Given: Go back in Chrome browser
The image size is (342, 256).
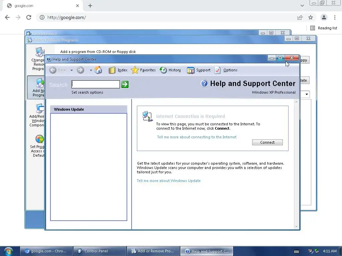Looking at the screenshot, I should (x=7, y=17).
